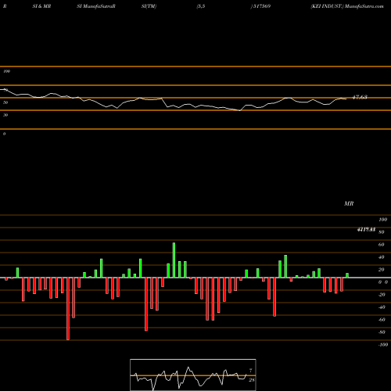
Task: Click the -100 axis label of MR panel
Action: [383, 345]
